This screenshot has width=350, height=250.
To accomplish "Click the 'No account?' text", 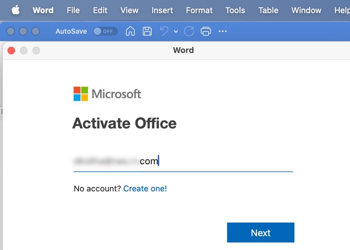I will coord(97,189).
